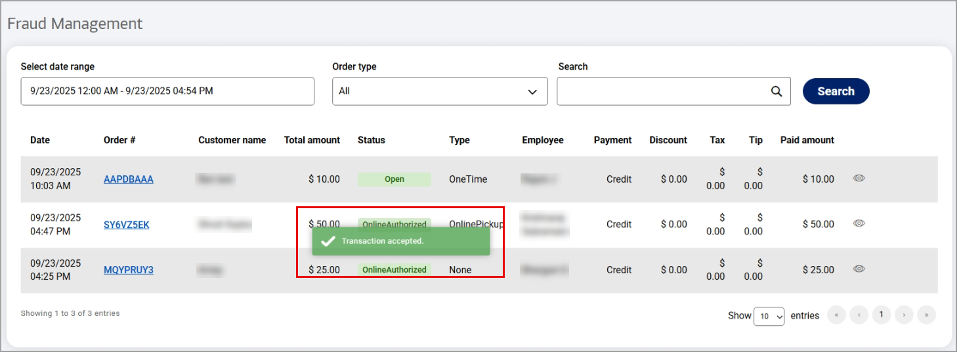The height and width of the screenshot is (356, 961).
Task: Click the OneTime type cell
Action: click(468, 179)
